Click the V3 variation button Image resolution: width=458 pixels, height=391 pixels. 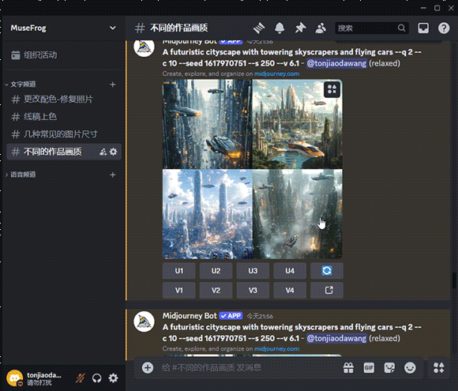(x=253, y=291)
